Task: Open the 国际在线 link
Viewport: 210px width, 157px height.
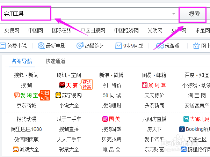Action: coord(62,30)
